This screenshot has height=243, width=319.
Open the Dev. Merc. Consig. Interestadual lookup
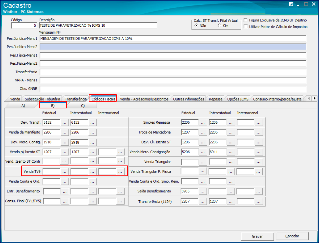pos(92,142)
